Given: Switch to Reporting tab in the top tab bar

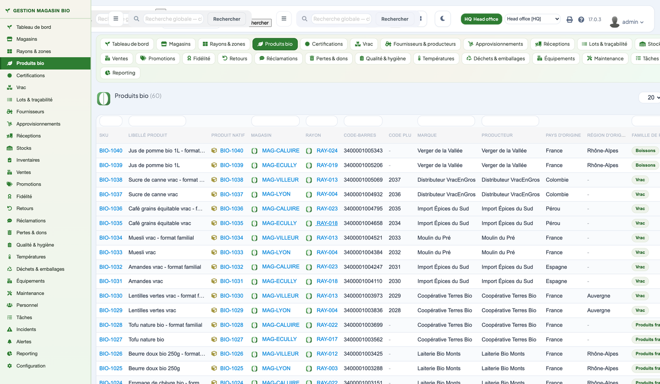Looking at the screenshot, I should 120,73.
